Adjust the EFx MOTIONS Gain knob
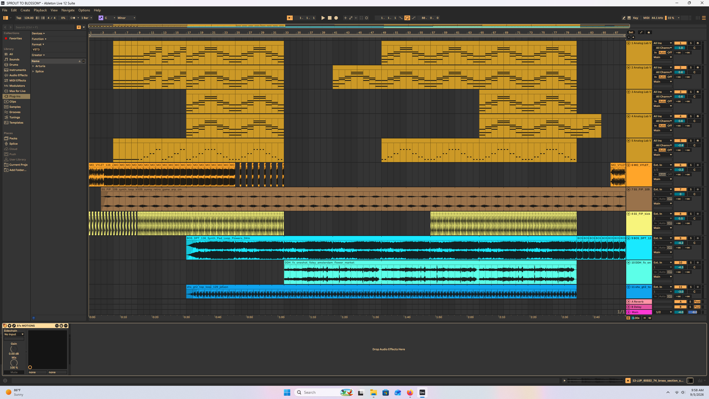Image resolution: width=709 pixels, height=399 pixels. pyautogui.click(x=14, y=349)
